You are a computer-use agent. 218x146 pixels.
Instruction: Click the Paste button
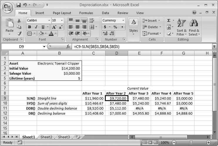9,26
